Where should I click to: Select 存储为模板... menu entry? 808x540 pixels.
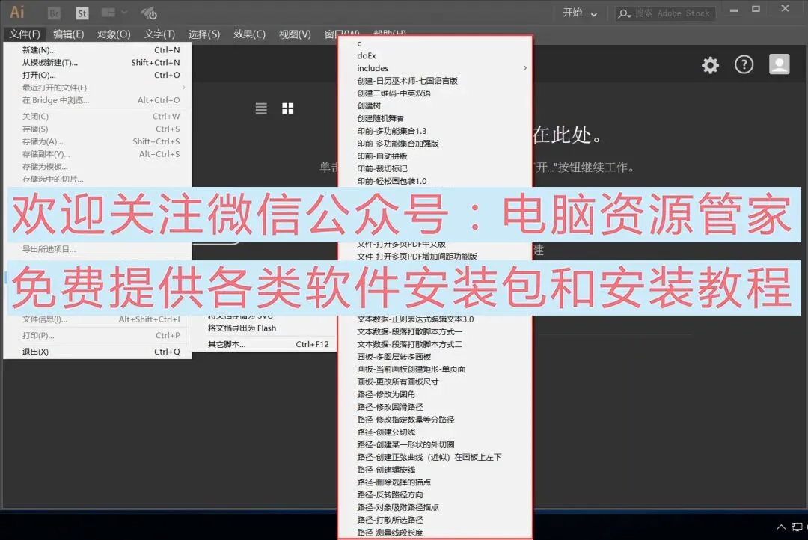coord(97,167)
